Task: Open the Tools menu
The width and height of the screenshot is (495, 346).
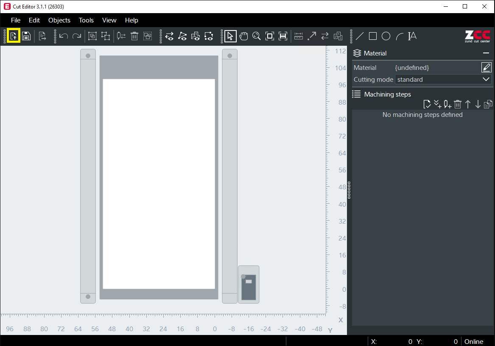Action: click(x=86, y=20)
